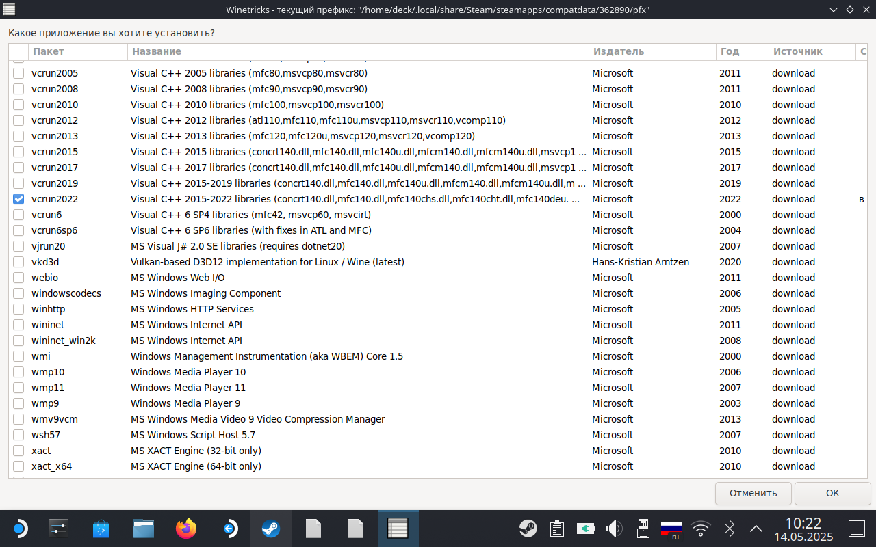
Task: Switch to the Winetricks taskbar window entry
Action: (x=398, y=528)
